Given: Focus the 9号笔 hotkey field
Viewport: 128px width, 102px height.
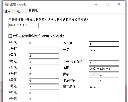Looking at the screenshot, I should coord(44,100).
